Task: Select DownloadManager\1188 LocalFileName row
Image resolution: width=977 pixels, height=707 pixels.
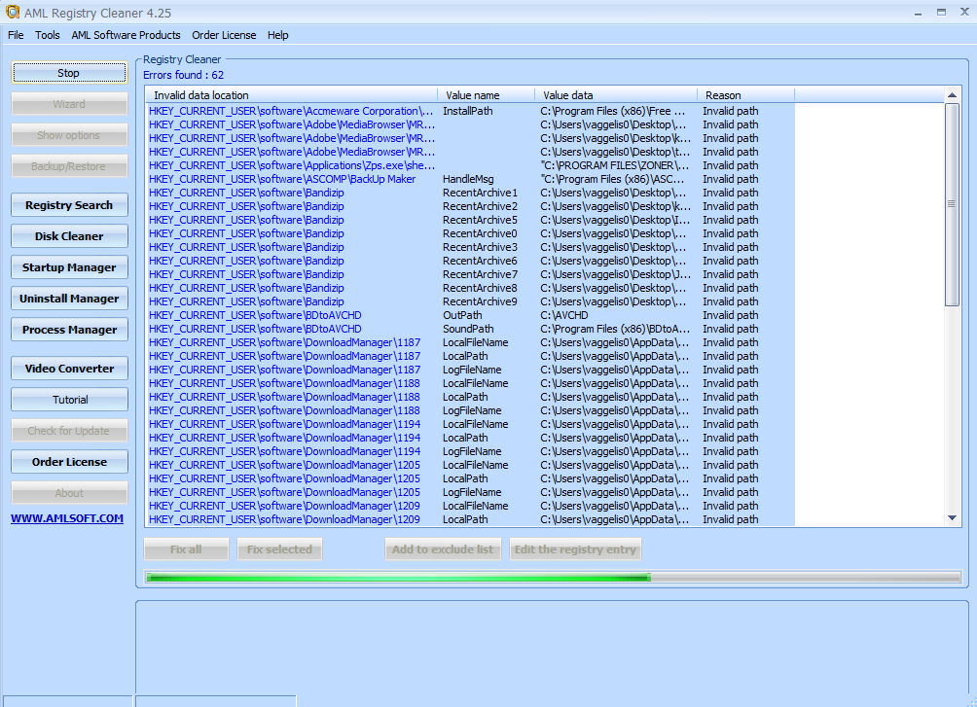Action: [x=470, y=383]
